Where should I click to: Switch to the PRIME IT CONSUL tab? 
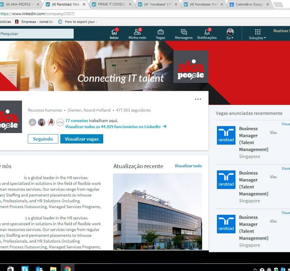tap(112, 4)
